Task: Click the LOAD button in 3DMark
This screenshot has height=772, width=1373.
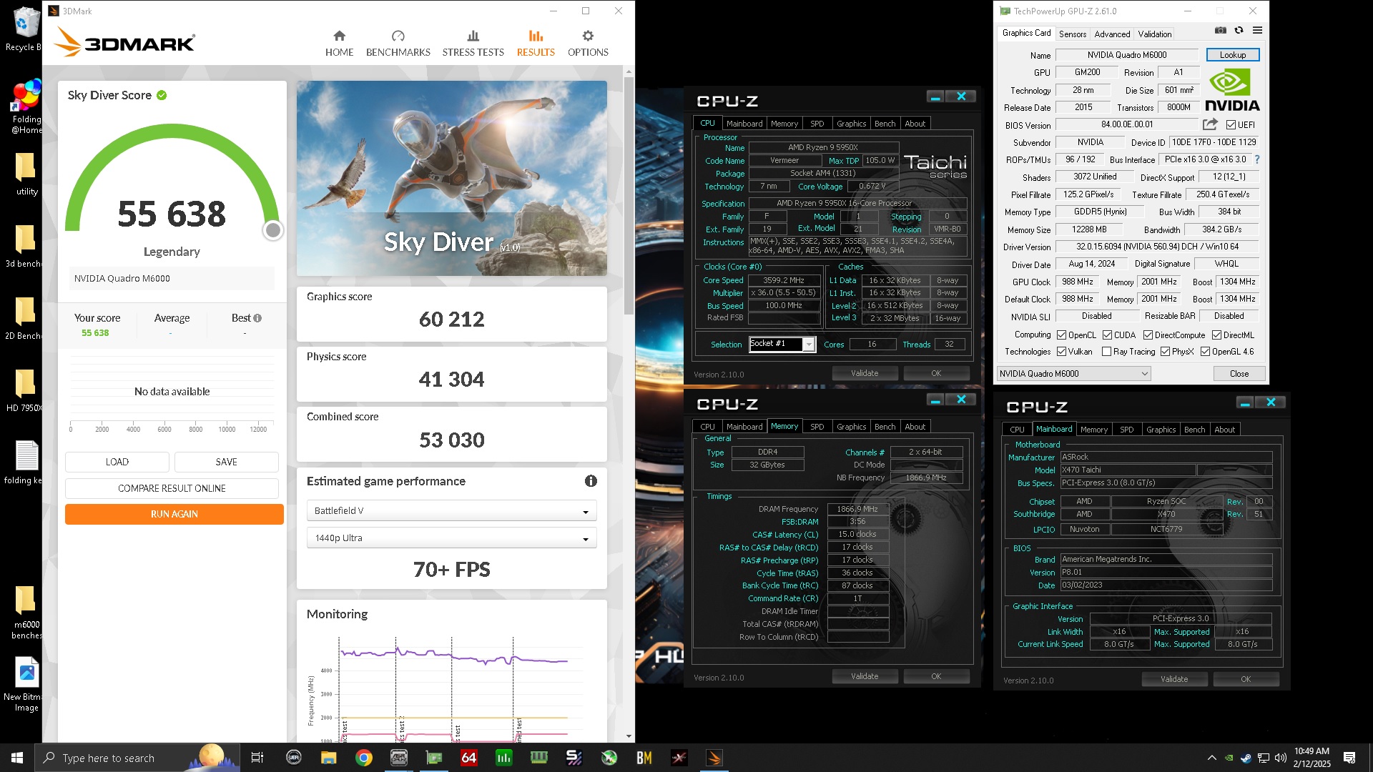Action: [x=117, y=462]
